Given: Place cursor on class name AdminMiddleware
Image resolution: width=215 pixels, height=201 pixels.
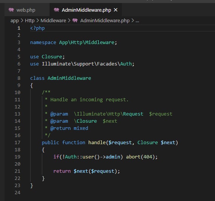Looking at the screenshot, I should 69,78.
